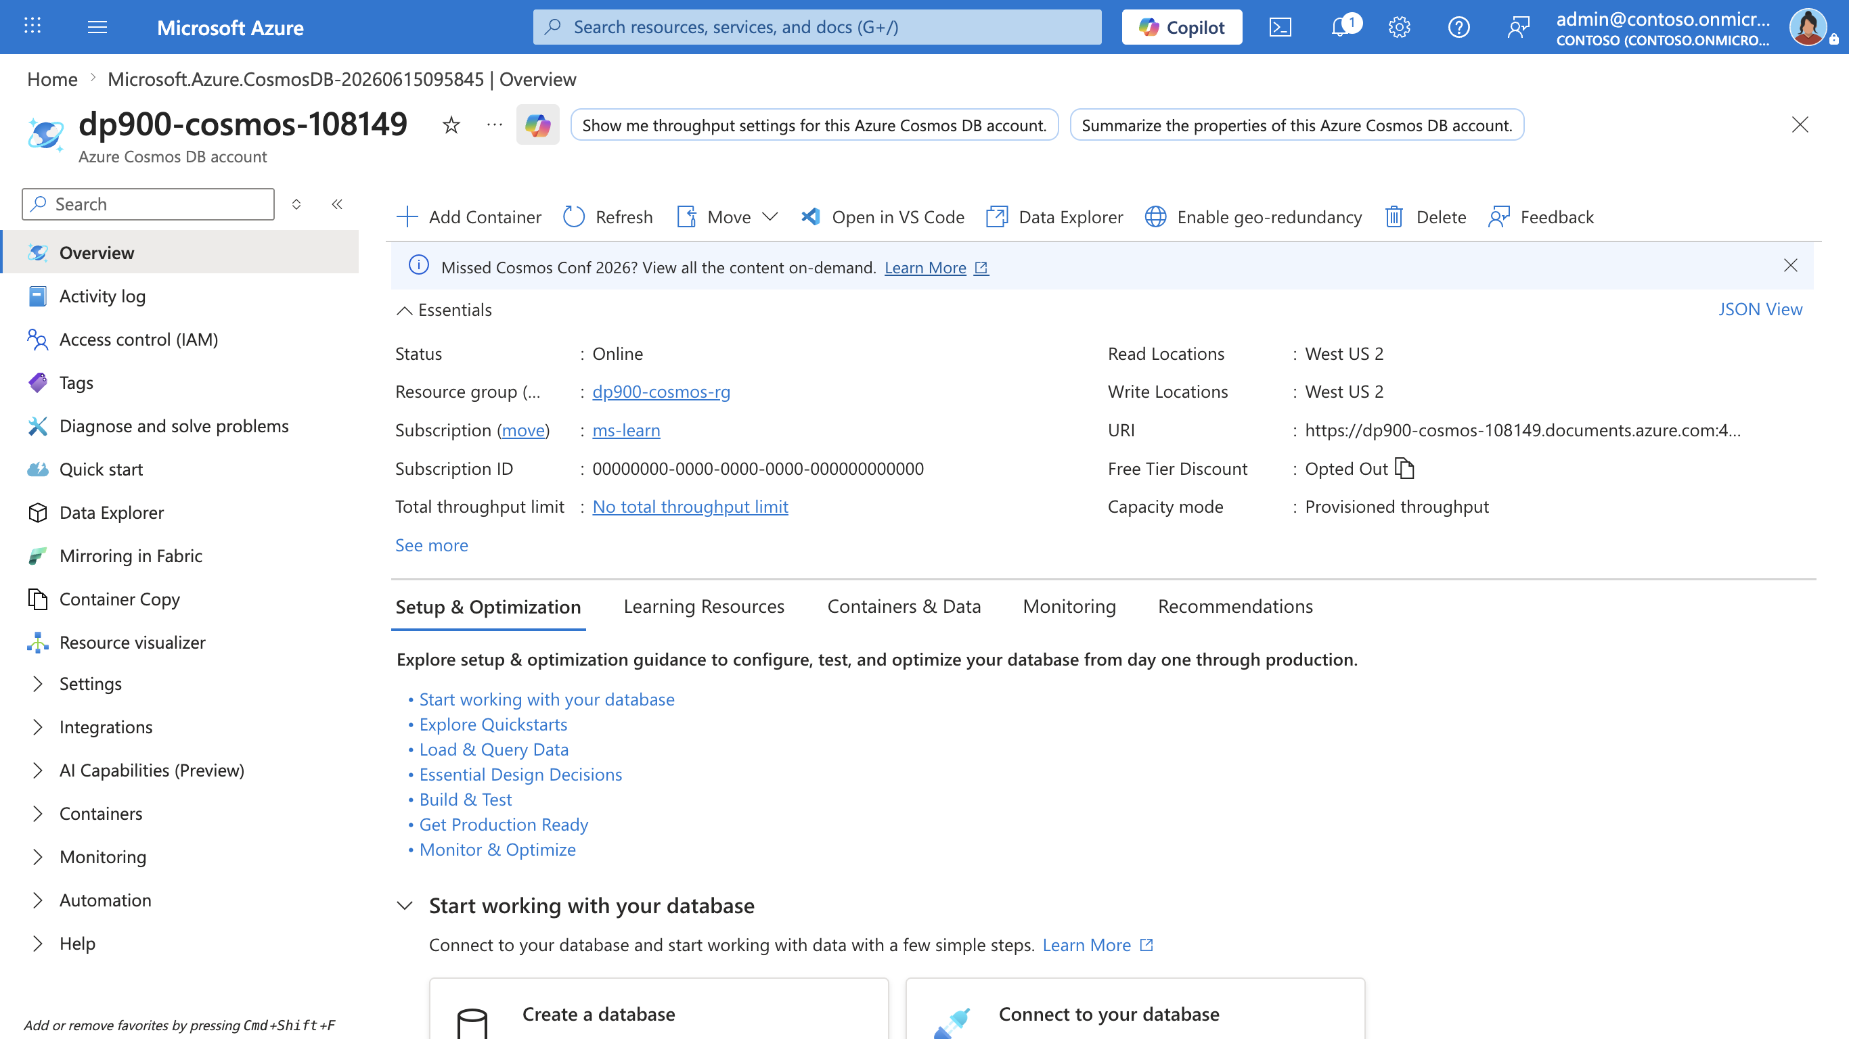Copy the Free Tier Discount value
The image size is (1849, 1039).
click(1405, 469)
